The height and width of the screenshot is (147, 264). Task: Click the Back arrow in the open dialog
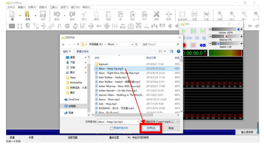[63, 44]
